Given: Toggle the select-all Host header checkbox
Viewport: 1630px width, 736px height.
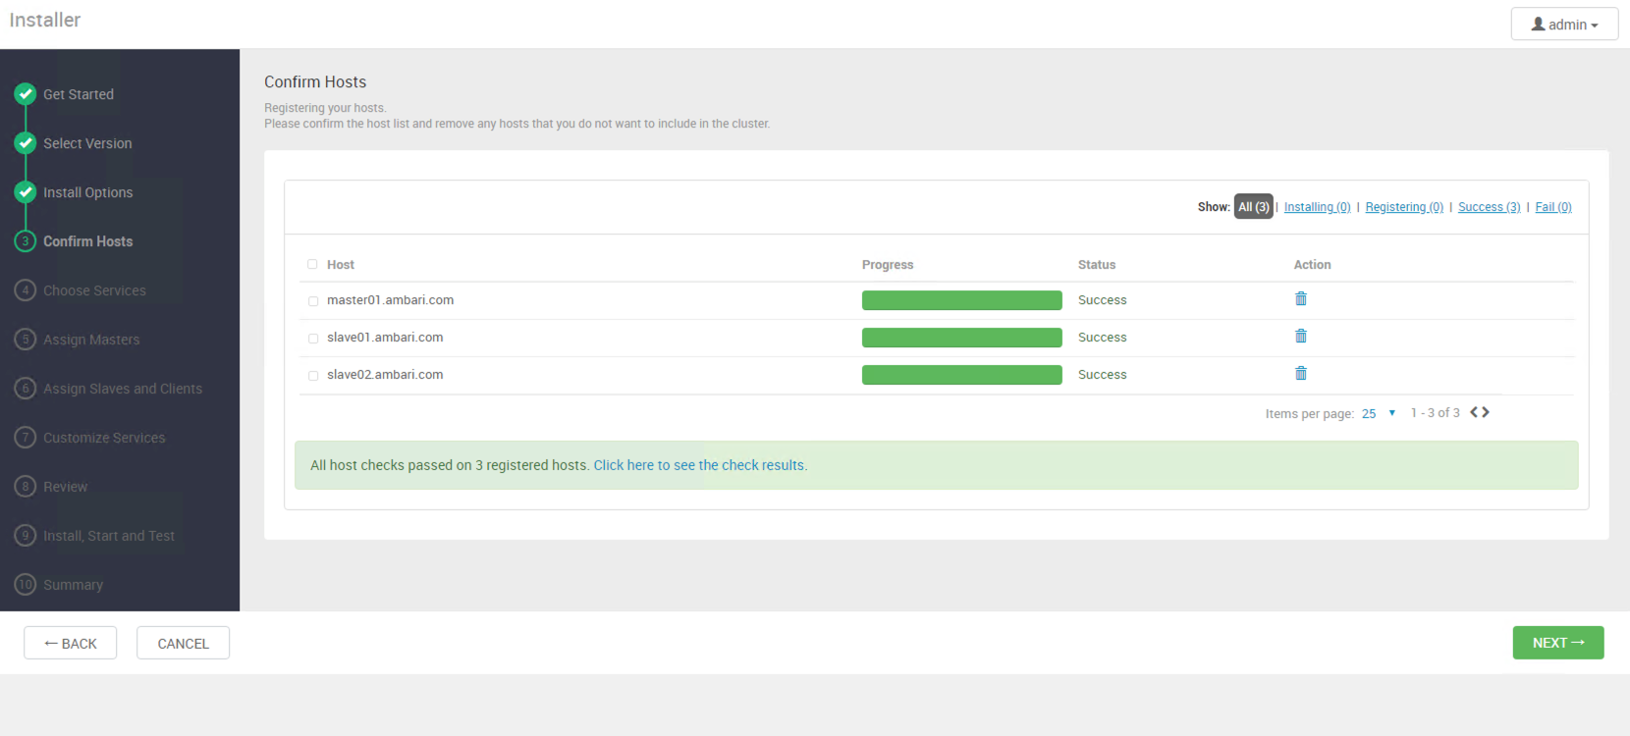Looking at the screenshot, I should (312, 264).
